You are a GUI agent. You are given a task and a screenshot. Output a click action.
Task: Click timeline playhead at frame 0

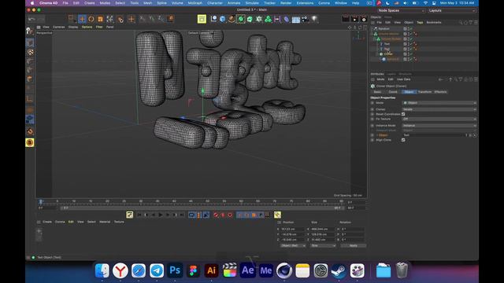(x=41, y=201)
